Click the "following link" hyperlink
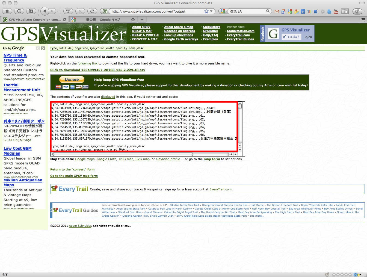Screen dimensions: 367x277 (87, 63)
